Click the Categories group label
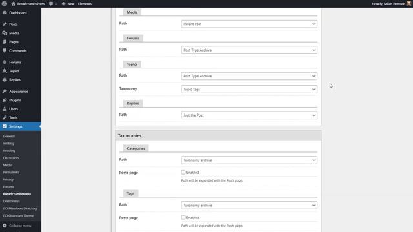 click(x=136, y=148)
